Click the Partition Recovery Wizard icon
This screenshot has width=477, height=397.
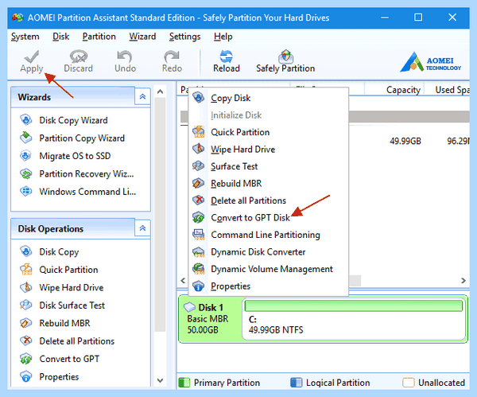tap(26, 173)
